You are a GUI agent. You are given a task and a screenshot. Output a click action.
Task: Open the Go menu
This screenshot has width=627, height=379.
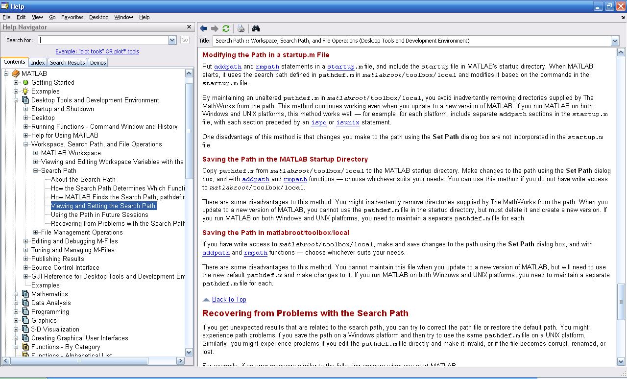(x=52, y=17)
